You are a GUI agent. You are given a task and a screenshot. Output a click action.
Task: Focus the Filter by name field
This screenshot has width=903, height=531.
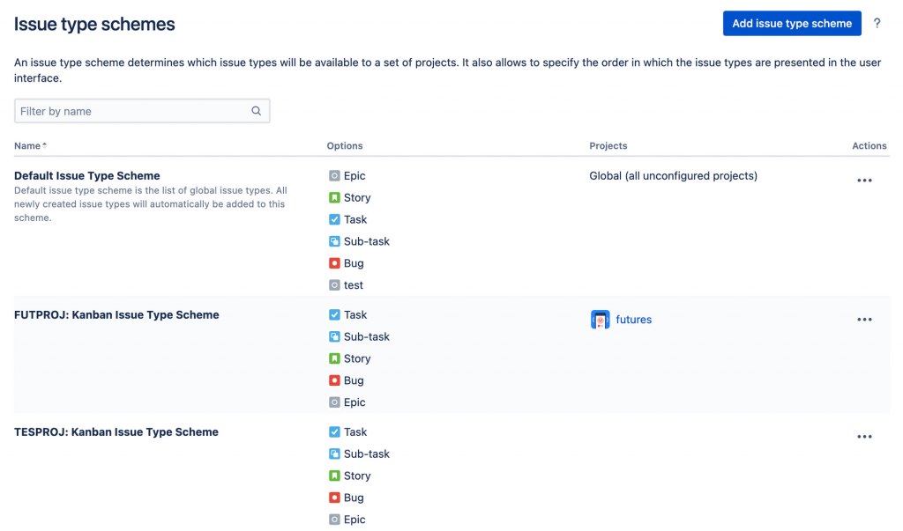click(x=132, y=111)
